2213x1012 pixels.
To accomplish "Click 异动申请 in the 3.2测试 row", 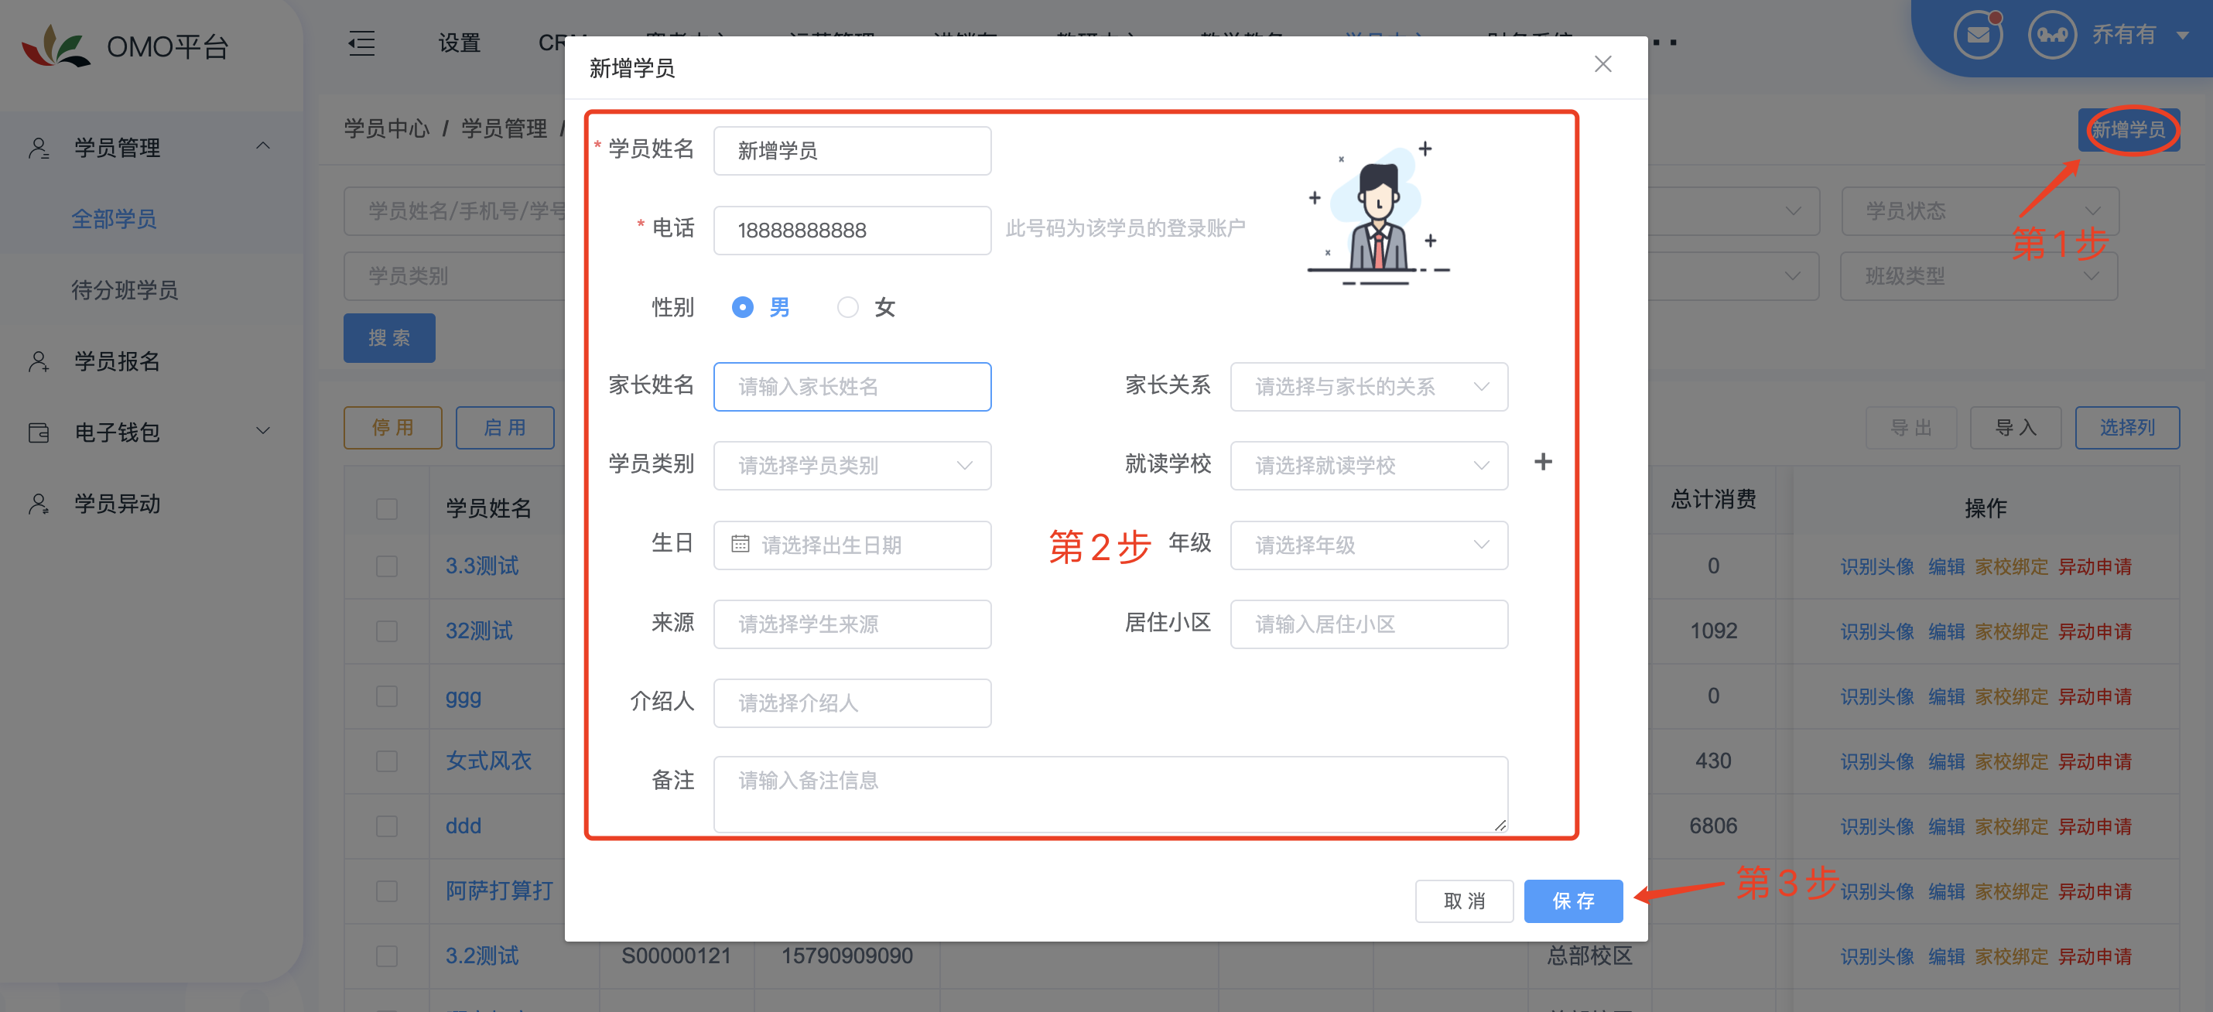I will pyautogui.click(x=2095, y=956).
